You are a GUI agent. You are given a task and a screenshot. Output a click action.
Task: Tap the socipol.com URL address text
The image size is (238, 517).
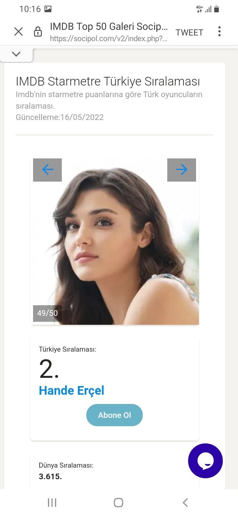(109, 38)
